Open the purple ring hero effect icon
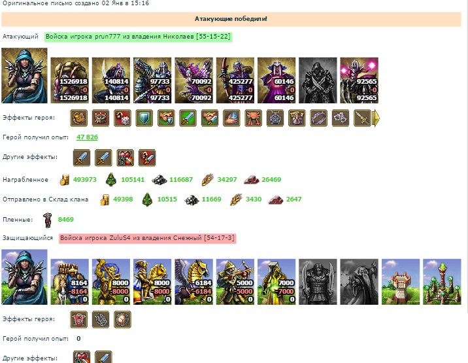The width and height of the screenshot is (468, 363). (x=318, y=118)
